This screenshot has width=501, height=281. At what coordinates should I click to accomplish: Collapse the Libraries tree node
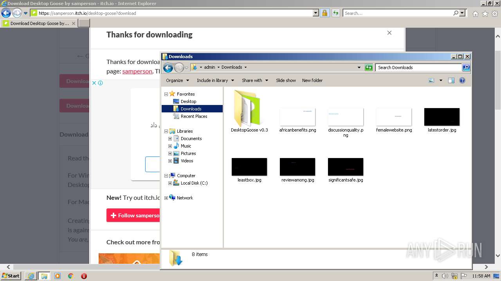[x=166, y=131]
